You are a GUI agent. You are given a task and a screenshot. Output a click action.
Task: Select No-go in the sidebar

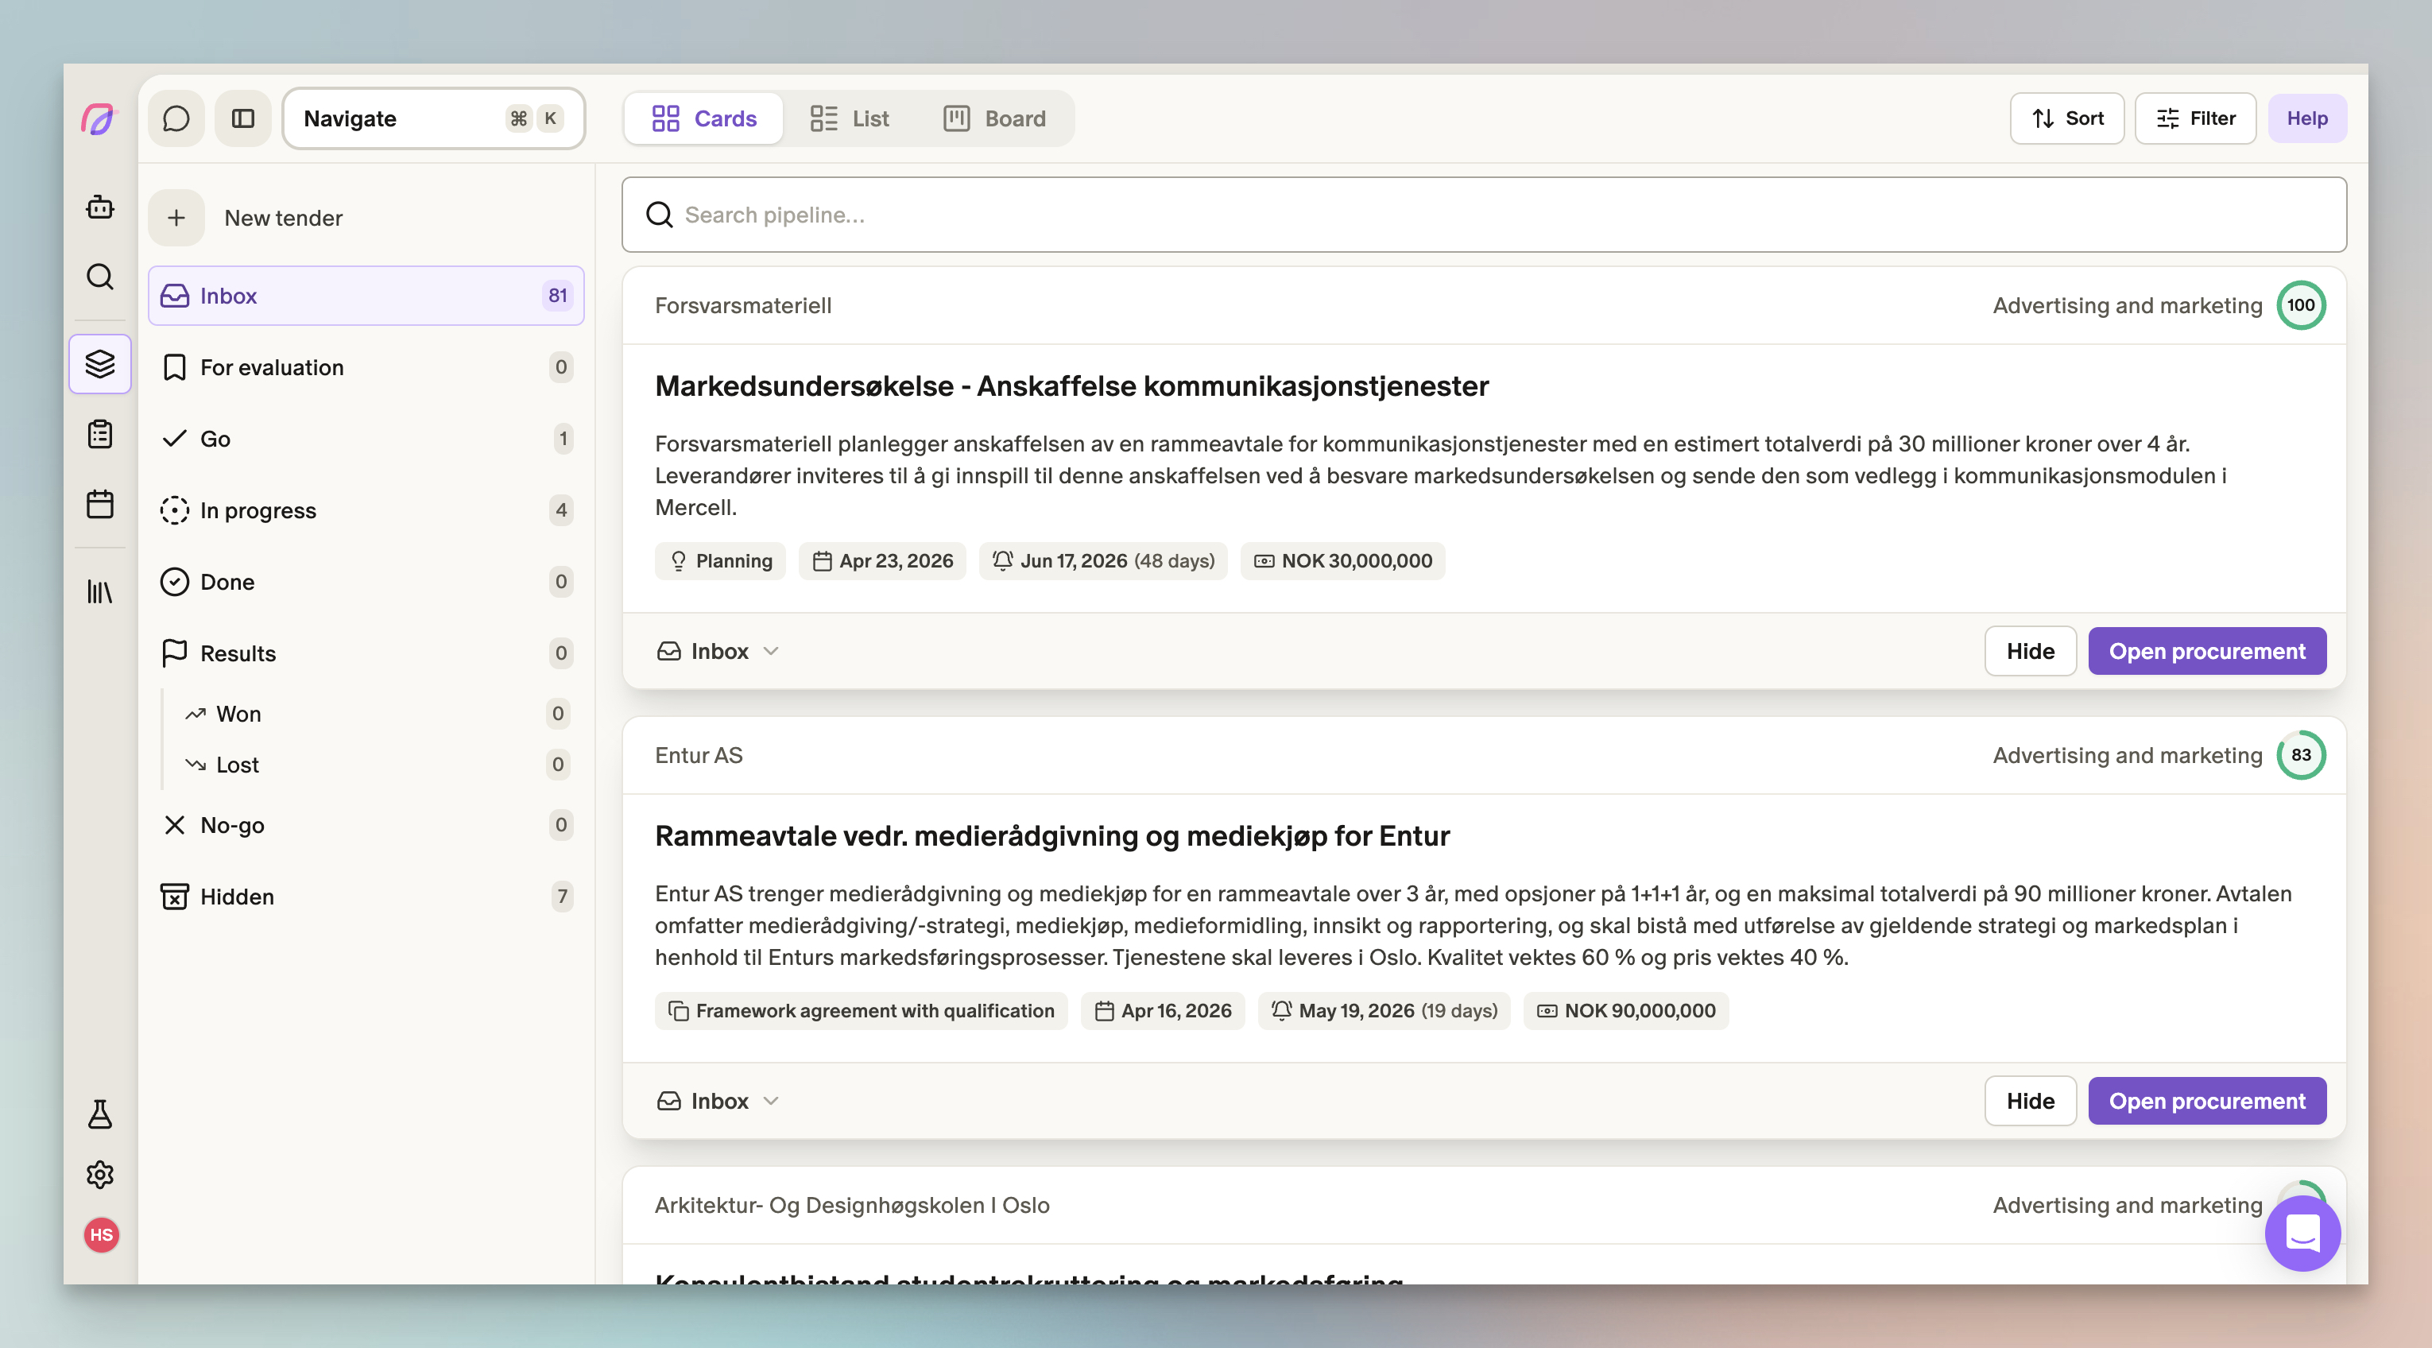point(366,825)
